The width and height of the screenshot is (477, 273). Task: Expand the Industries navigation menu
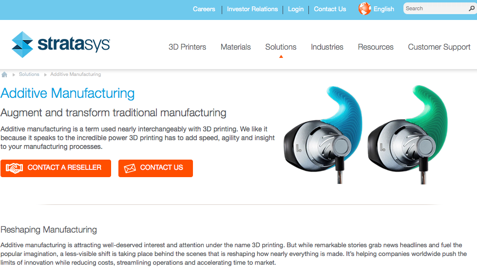tap(327, 47)
